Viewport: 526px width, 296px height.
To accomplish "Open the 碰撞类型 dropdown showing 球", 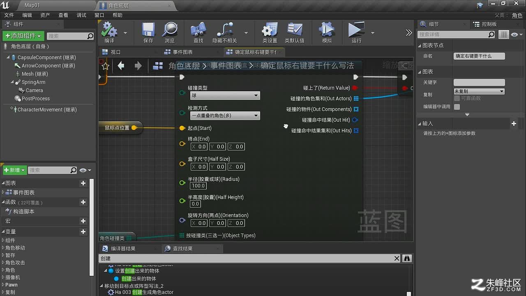I will (x=225, y=95).
